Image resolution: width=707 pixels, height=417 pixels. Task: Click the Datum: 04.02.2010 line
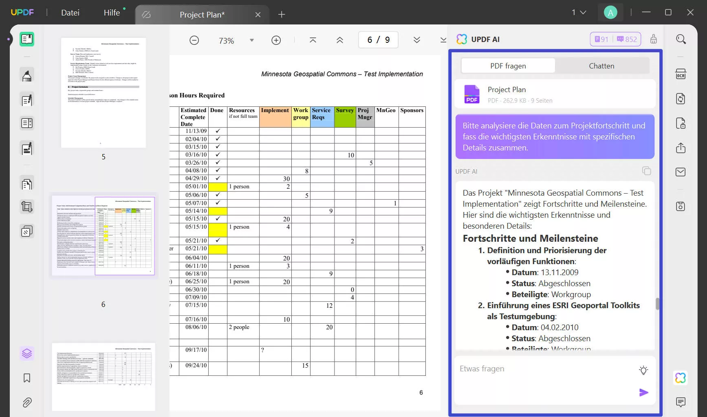tap(545, 327)
